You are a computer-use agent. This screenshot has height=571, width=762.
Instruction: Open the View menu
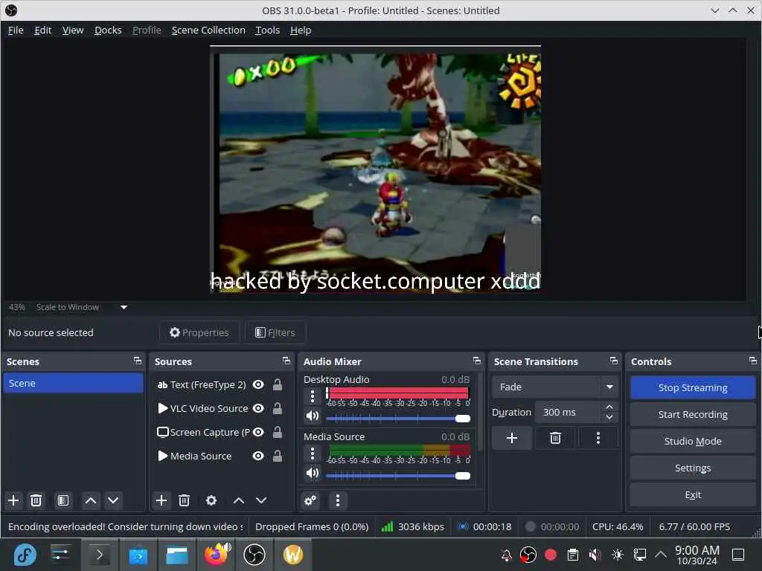pyautogui.click(x=73, y=30)
